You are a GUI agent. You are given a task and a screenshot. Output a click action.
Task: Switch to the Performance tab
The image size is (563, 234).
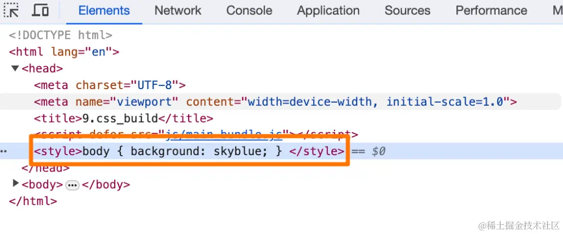click(491, 11)
